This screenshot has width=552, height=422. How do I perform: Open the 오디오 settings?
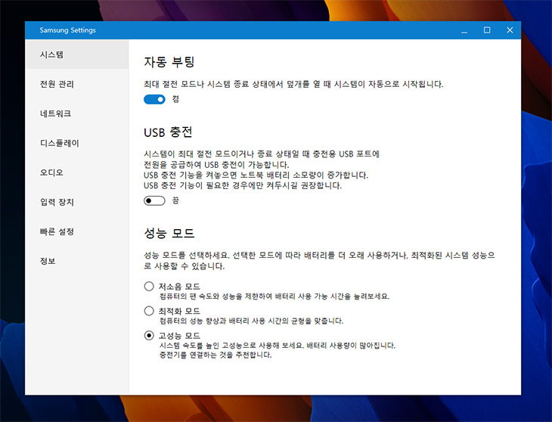[76, 172]
